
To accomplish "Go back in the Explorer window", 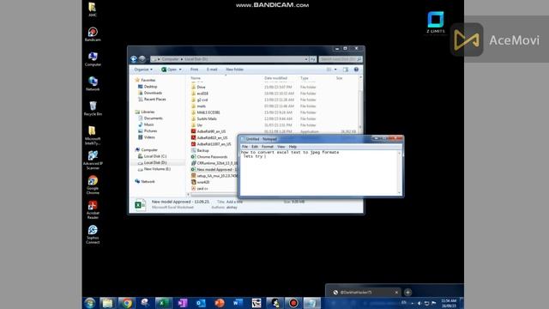I will point(134,59).
